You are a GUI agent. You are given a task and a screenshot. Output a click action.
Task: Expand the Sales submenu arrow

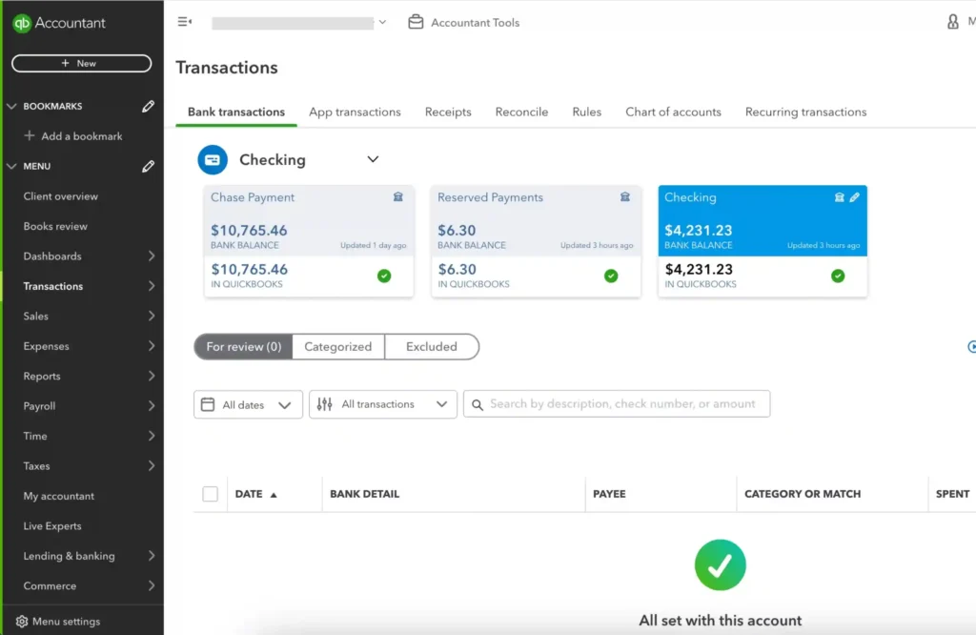(152, 317)
